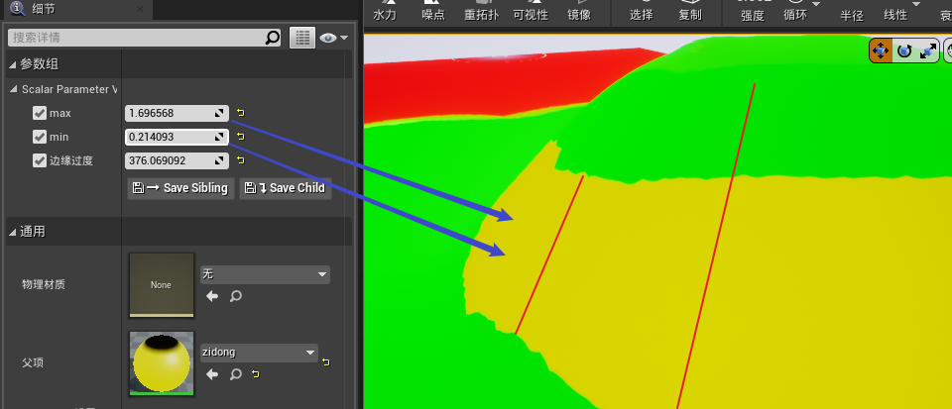Viewport: 952px width, 409px height.
Task: Select the 重拓扑 retopologize tool
Action: pos(481,11)
